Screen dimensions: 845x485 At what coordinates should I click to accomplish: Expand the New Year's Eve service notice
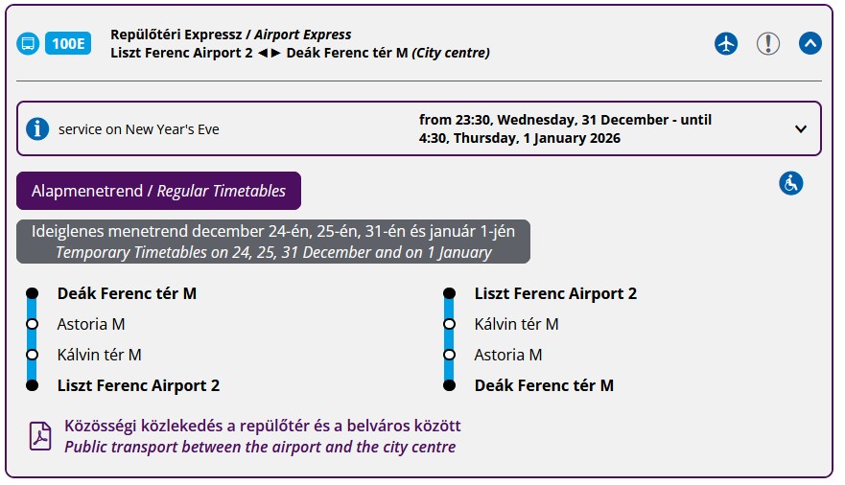801,128
